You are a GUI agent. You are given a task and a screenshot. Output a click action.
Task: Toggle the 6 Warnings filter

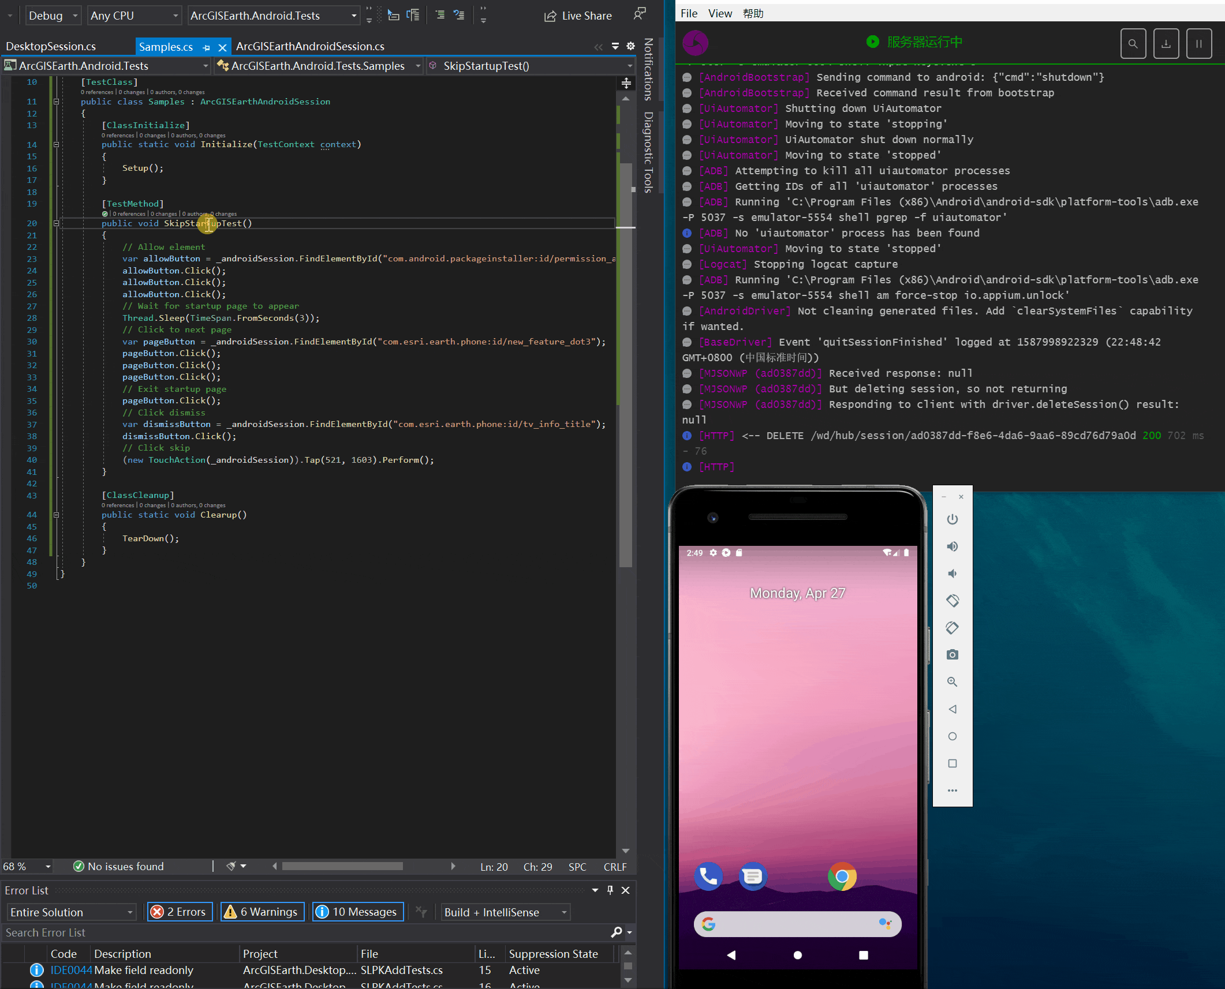tap(263, 912)
